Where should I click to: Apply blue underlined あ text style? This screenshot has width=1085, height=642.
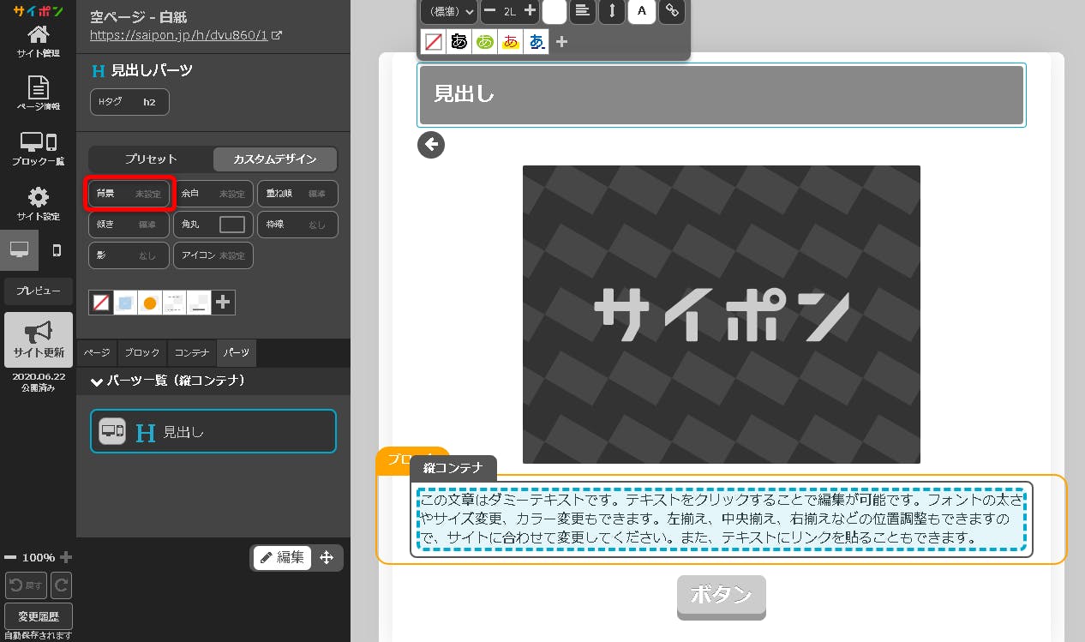pos(537,41)
